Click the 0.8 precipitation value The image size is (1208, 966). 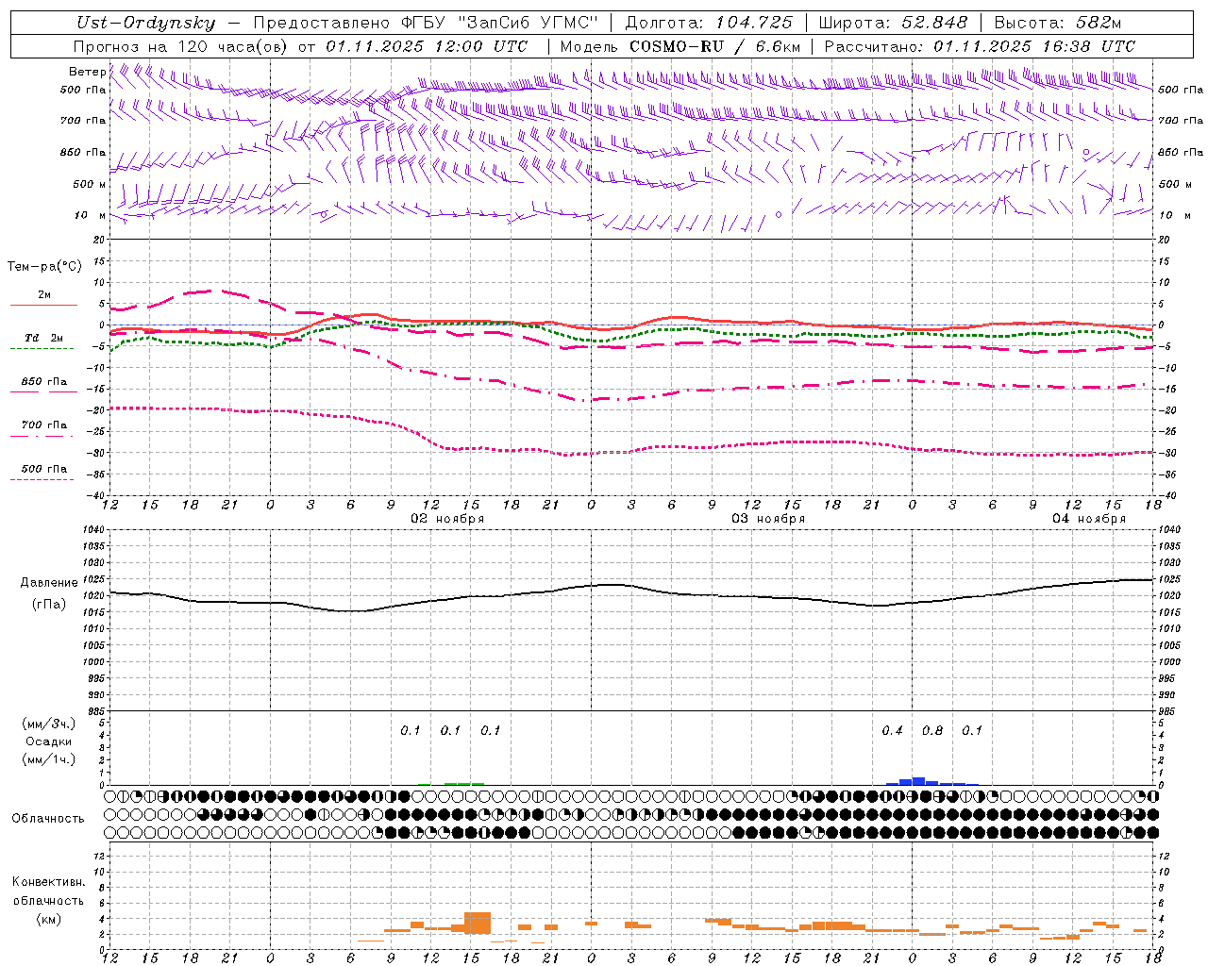pos(932,730)
